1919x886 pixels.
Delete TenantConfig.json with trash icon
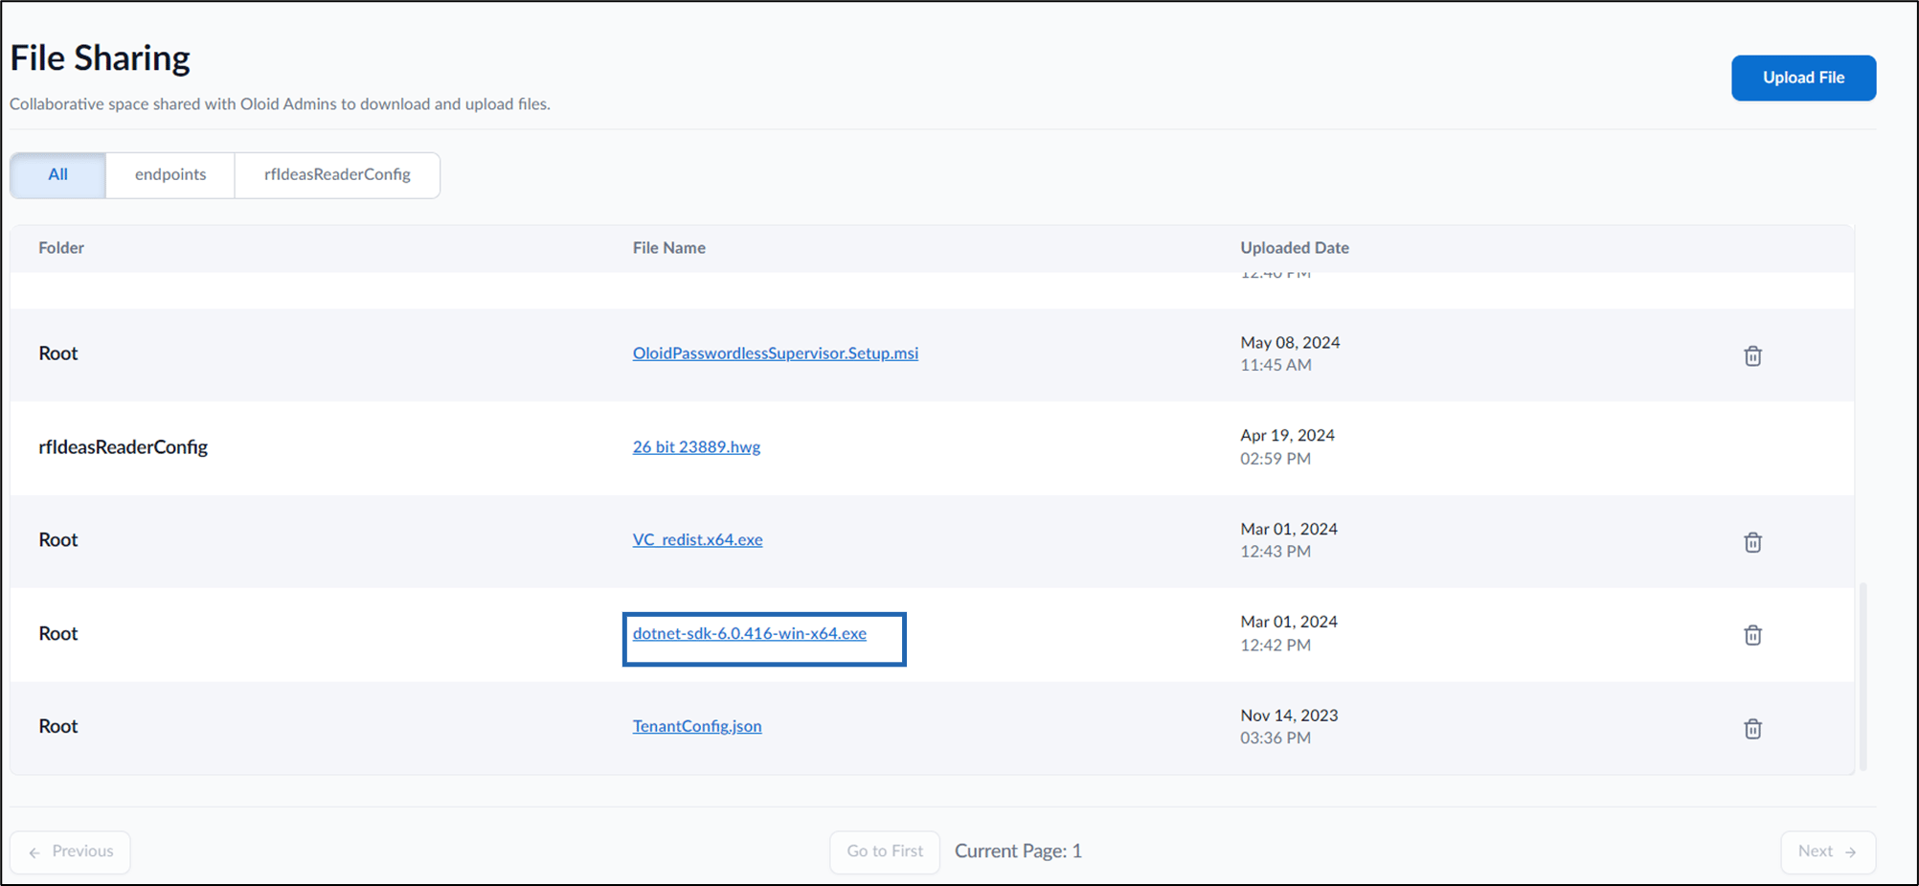(1752, 729)
